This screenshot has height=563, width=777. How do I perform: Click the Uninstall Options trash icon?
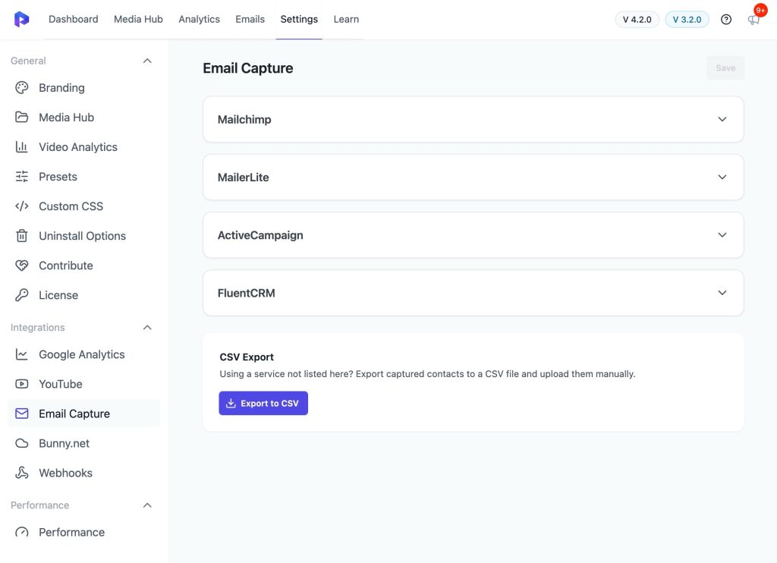22,236
